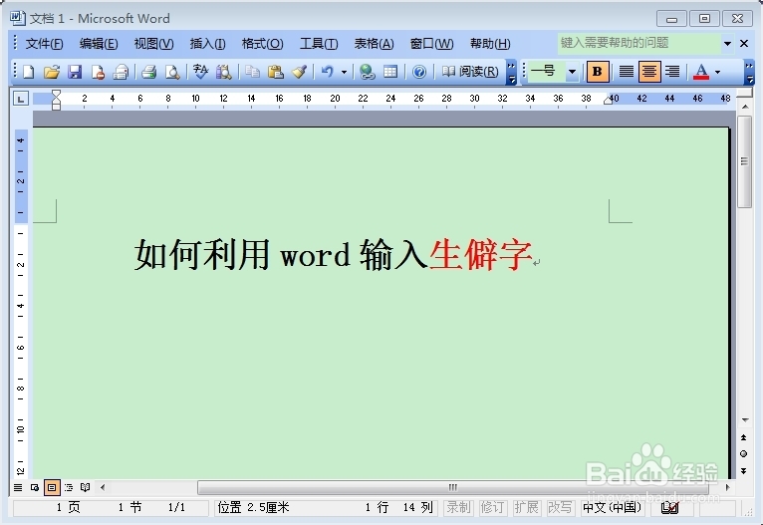Expand Formatting toolbar options arrow
The width and height of the screenshot is (763, 525).
(749, 73)
